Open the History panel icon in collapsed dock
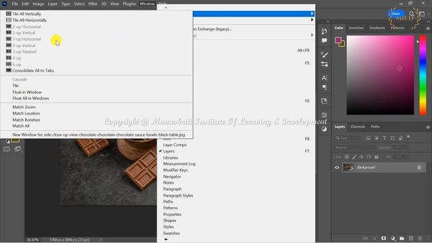This screenshot has width=432, height=243. [x=324, y=32]
